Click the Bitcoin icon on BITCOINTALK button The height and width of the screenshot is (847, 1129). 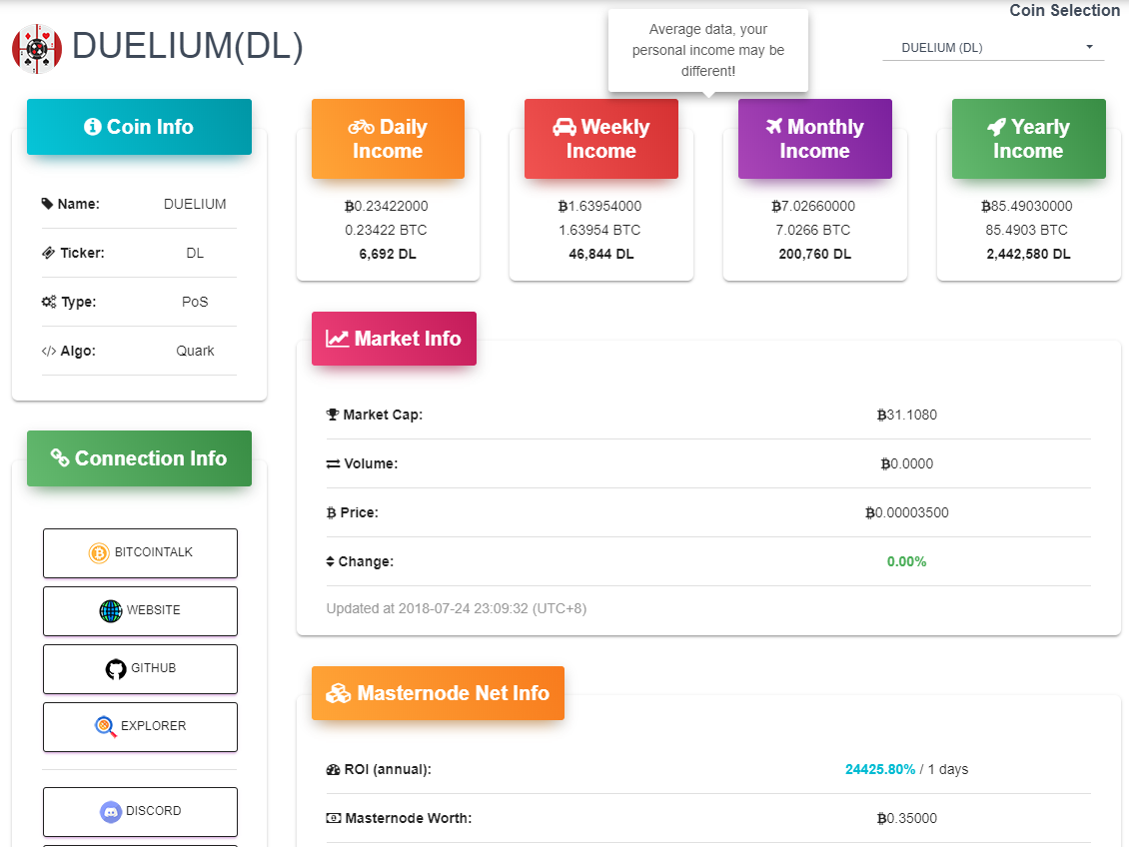pyautogui.click(x=99, y=552)
